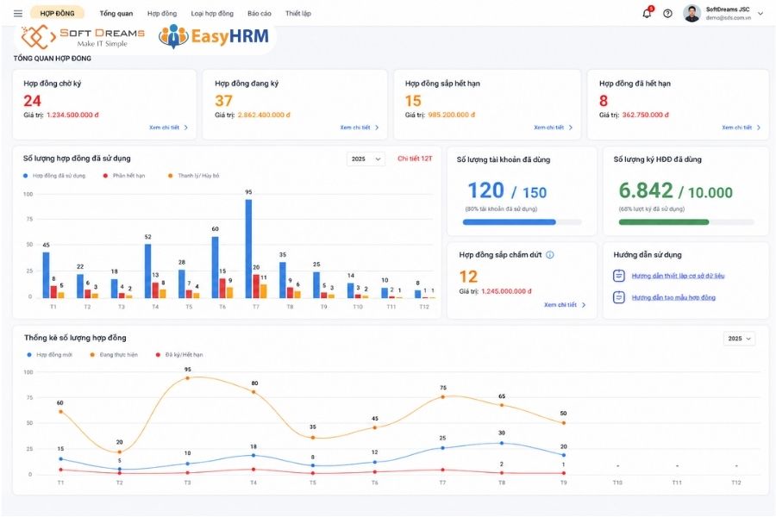This screenshot has width=776, height=517.
Task: Toggle Phần hết hạn legend series
Action: [124, 176]
